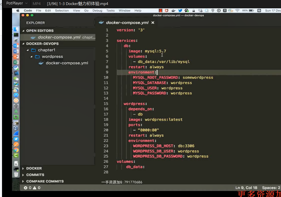The height and width of the screenshot is (197, 281).
Task: Click the battery status icon
Action: 251,11
